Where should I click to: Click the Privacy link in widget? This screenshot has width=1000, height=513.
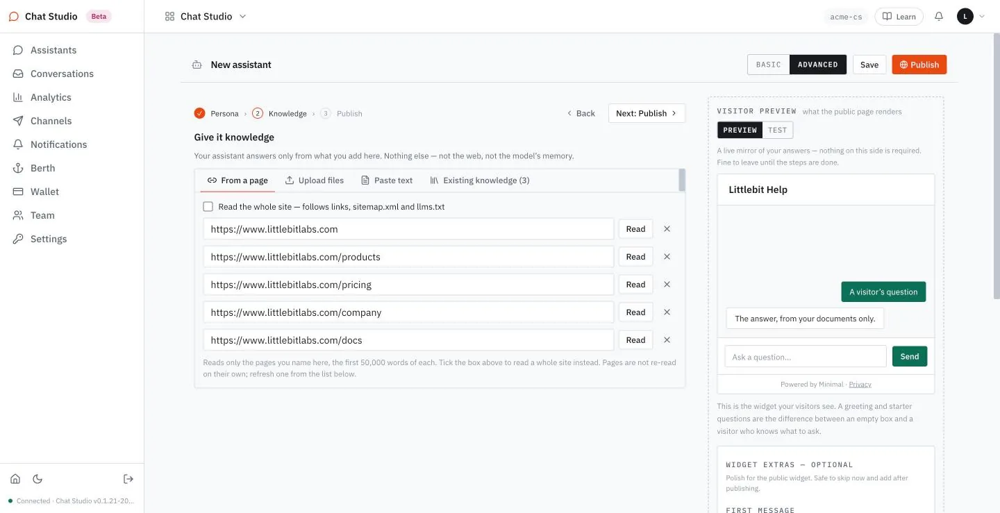coord(860,385)
